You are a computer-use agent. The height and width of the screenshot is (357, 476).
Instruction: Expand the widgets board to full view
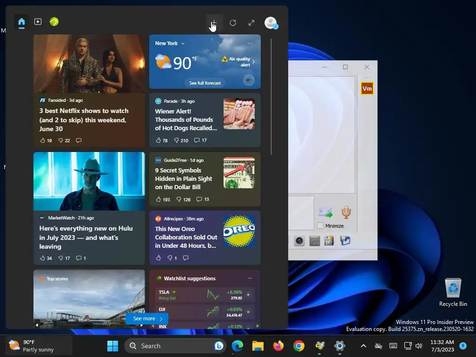pos(251,23)
